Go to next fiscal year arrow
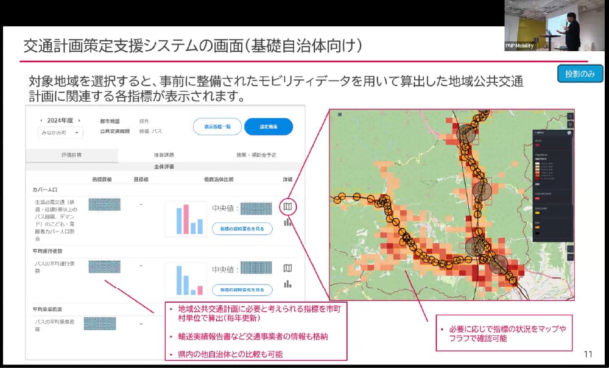 [x=79, y=121]
